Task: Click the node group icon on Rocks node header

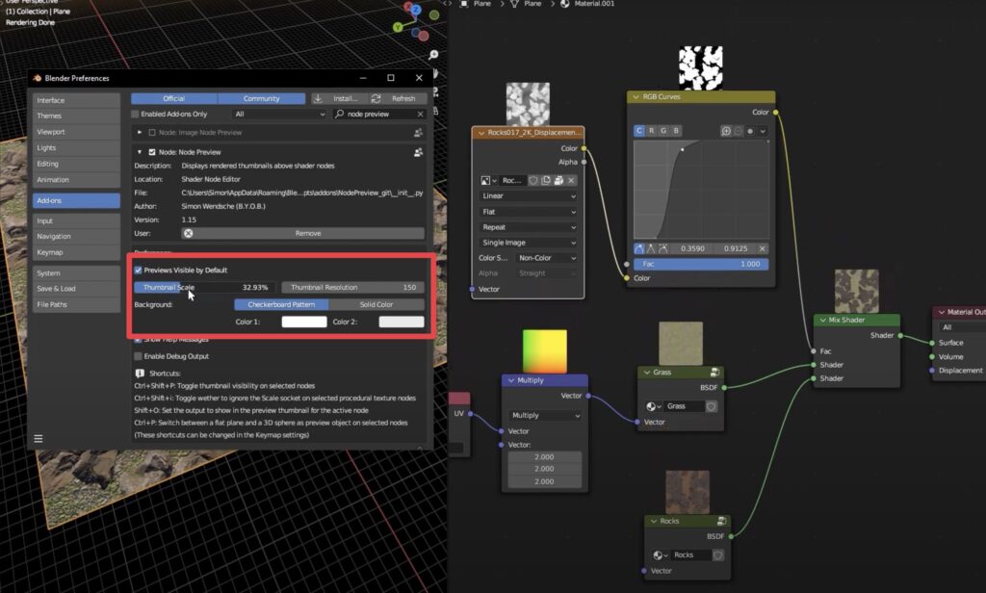Action: [x=721, y=521]
